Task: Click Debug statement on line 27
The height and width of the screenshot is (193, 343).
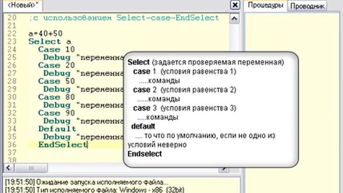Action: [x=84, y=73]
